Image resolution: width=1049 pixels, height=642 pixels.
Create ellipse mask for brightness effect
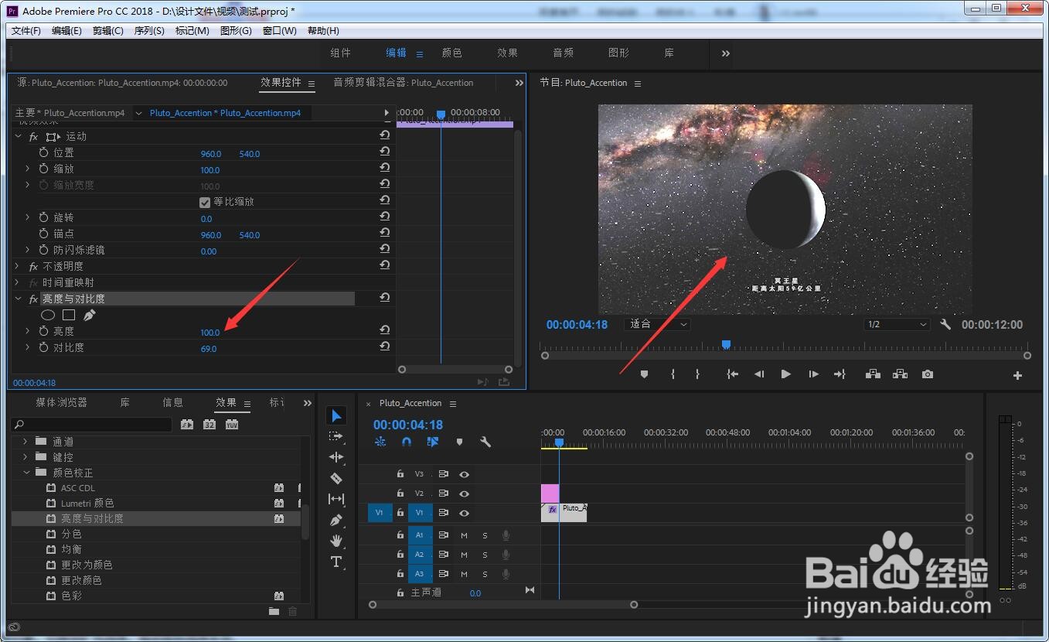(x=48, y=315)
